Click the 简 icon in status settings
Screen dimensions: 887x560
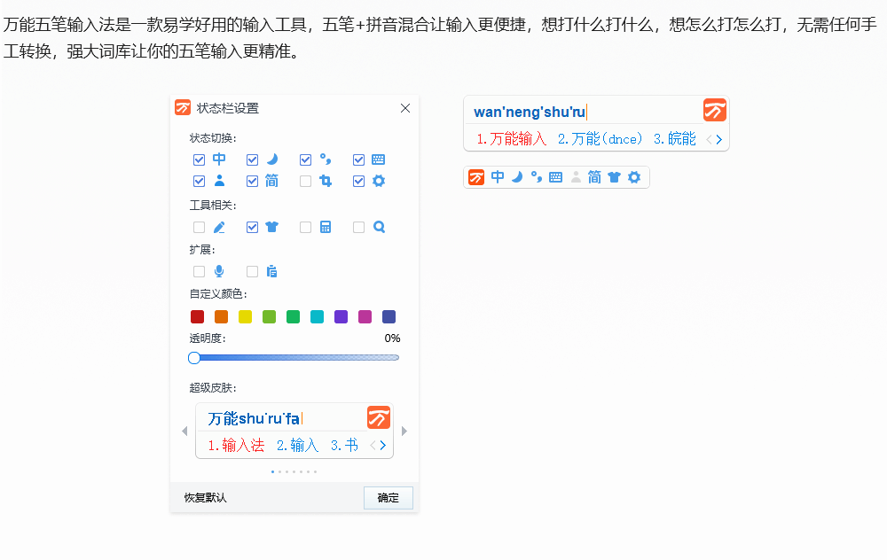(x=272, y=181)
